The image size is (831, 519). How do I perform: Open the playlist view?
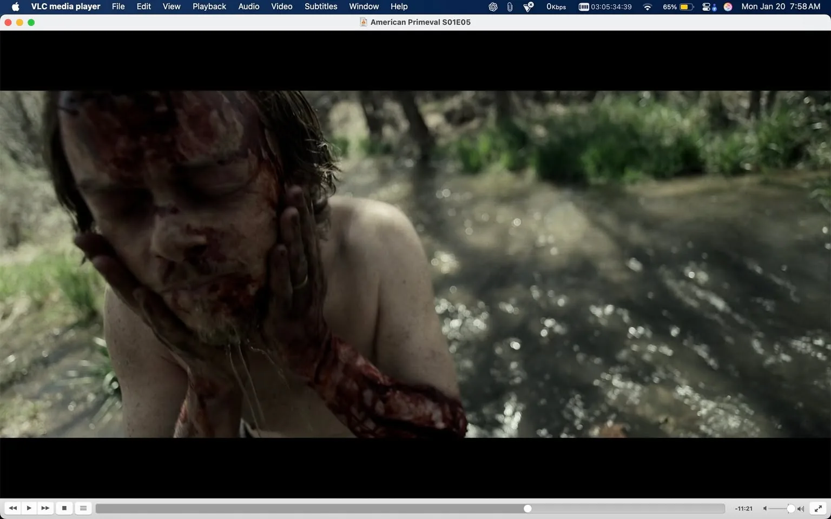(x=83, y=508)
